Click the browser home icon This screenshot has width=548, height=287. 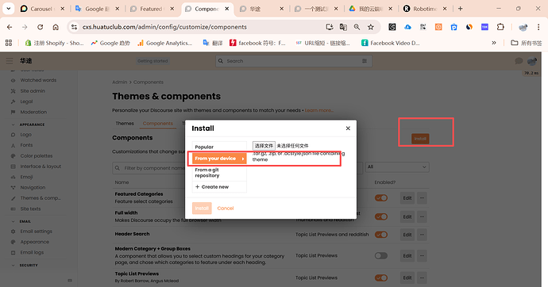pyautogui.click(x=56, y=27)
